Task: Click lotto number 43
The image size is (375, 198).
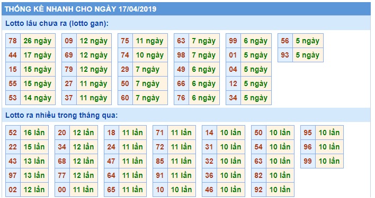Action: tap(13, 161)
